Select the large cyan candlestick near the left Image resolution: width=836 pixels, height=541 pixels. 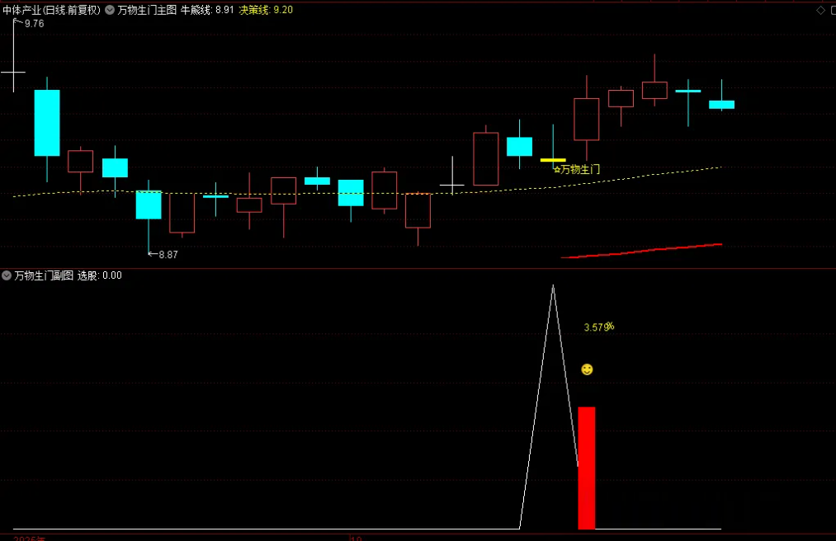tap(47, 122)
